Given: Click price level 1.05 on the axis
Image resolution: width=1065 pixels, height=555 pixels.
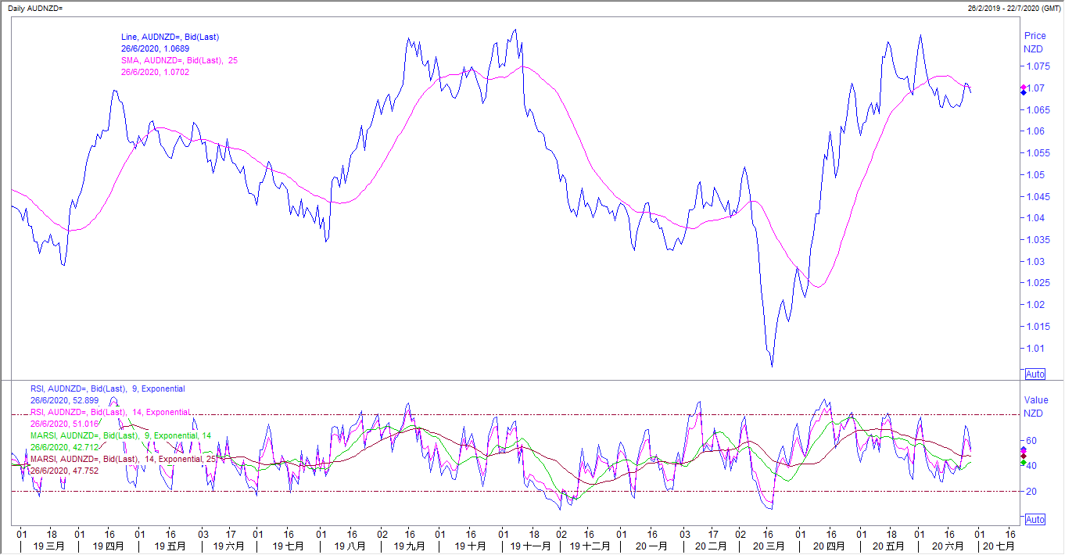Looking at the screenshot, I should point(1035,174).
